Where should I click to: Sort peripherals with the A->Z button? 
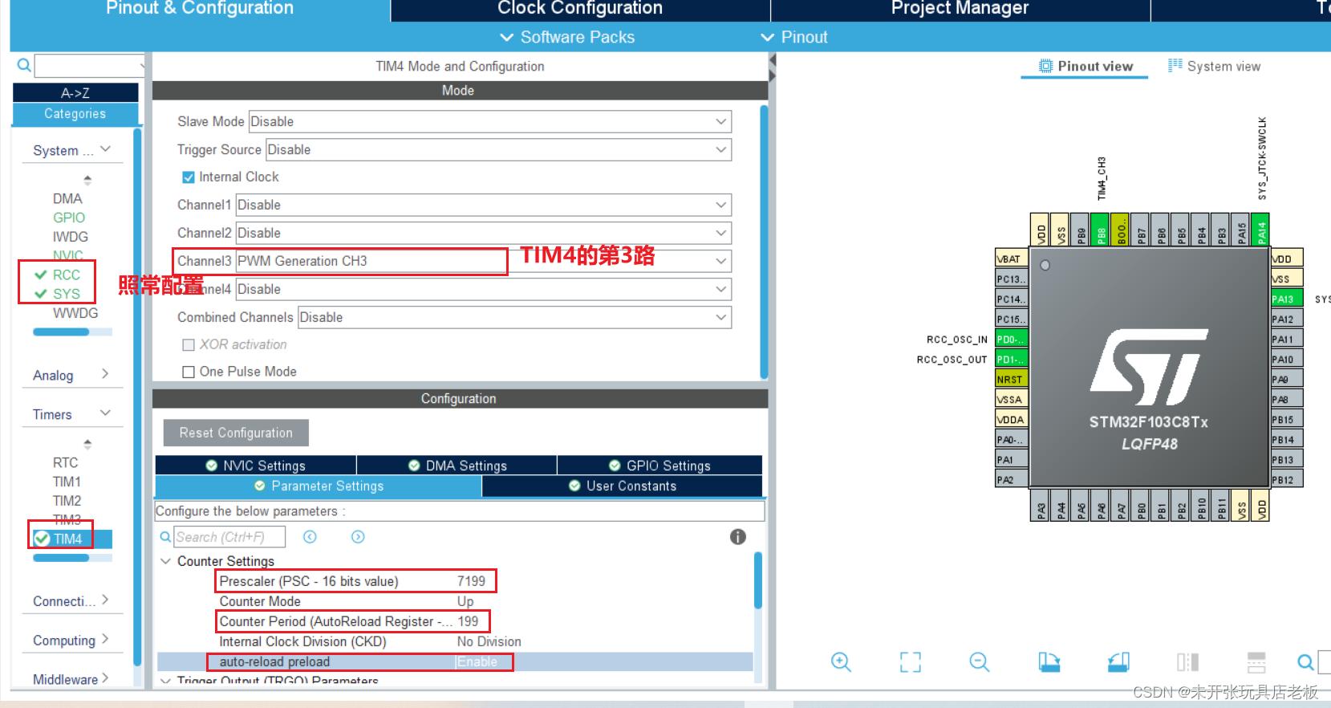[75, 93]
